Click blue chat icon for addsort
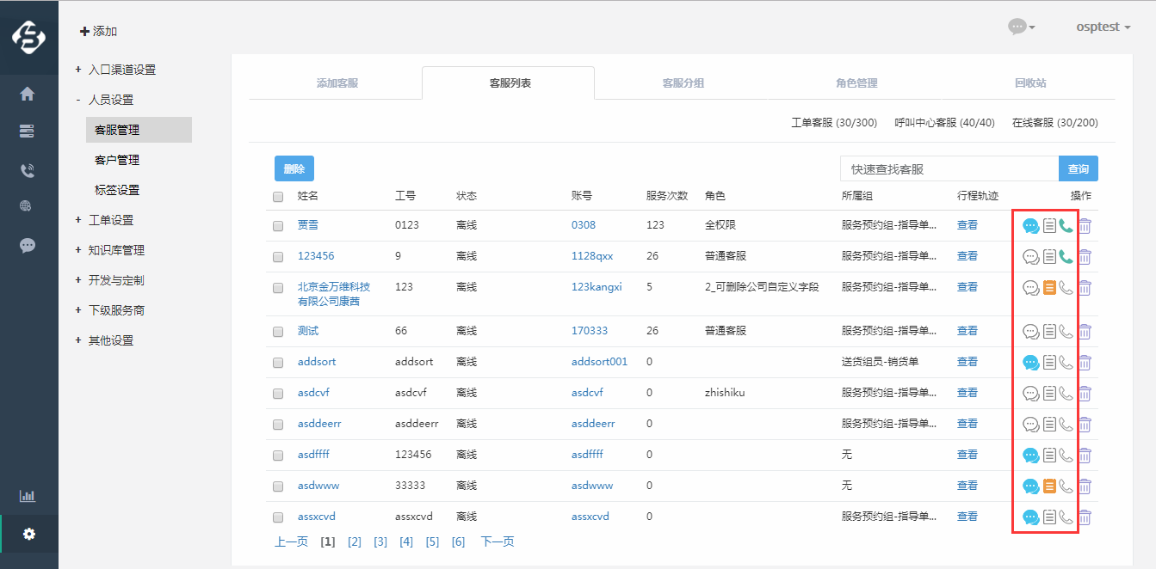The width and height of the screenshot is (1156, 569). click(1030, 363)
